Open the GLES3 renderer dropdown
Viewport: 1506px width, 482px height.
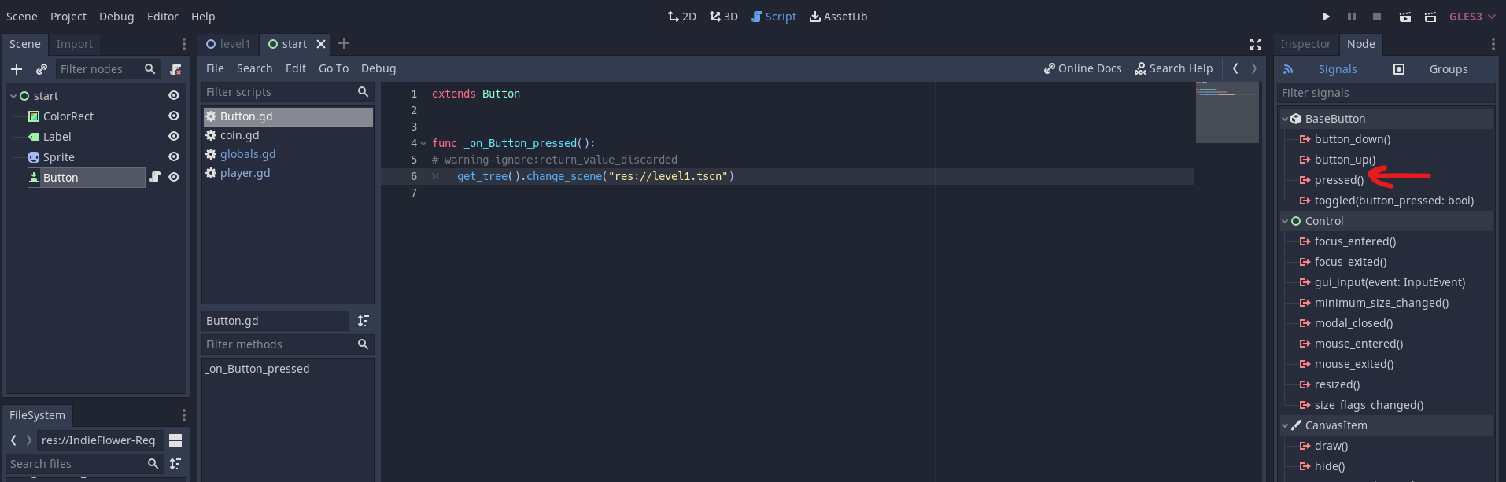pyautogui.click(x=1473, y=17)
